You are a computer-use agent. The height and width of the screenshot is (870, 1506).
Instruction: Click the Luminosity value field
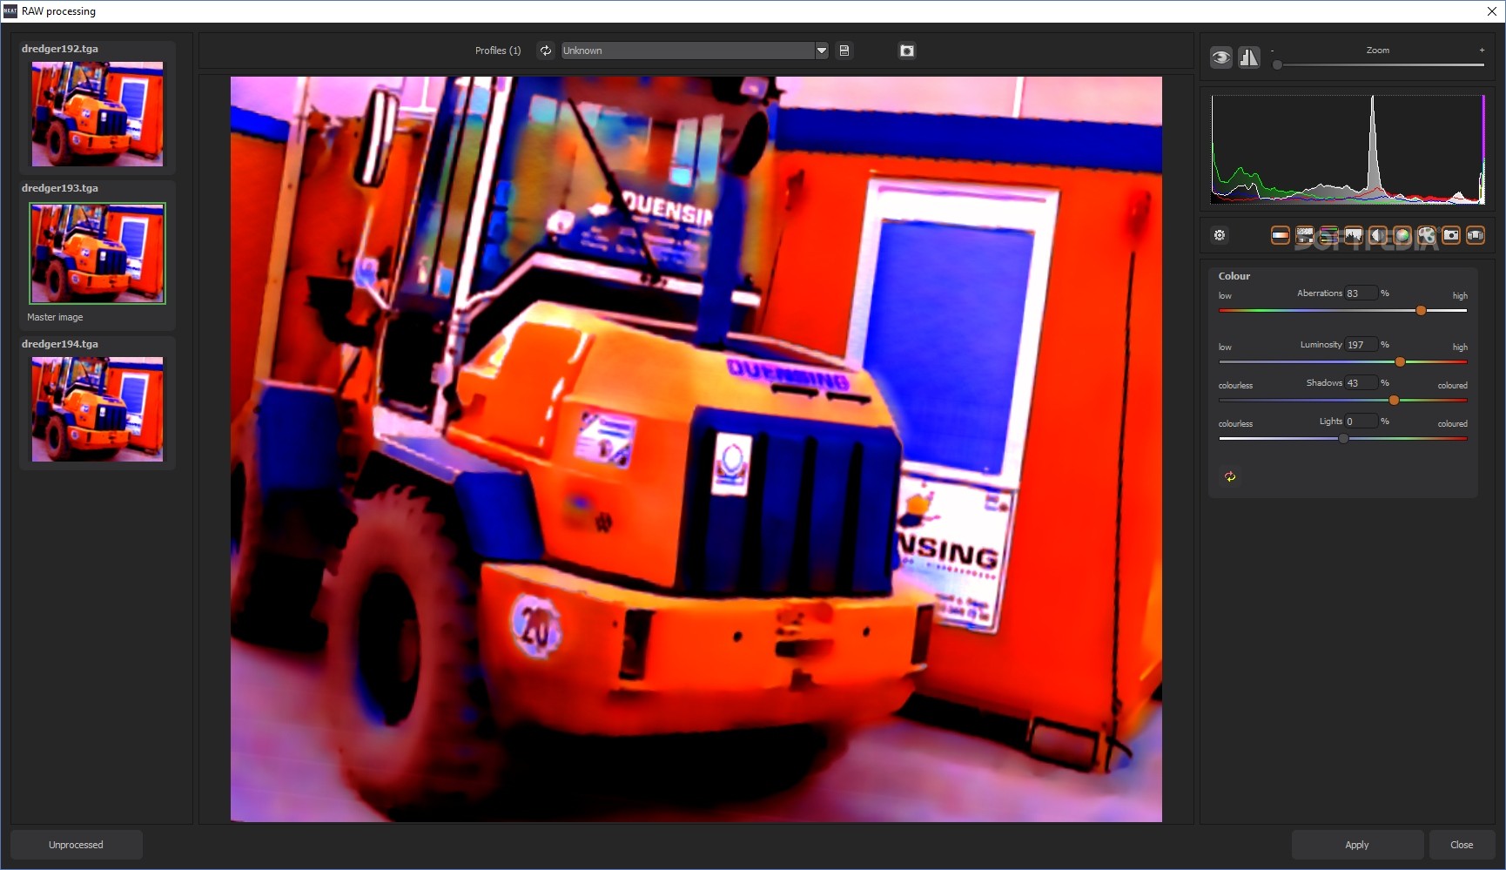pos(1361,345)
